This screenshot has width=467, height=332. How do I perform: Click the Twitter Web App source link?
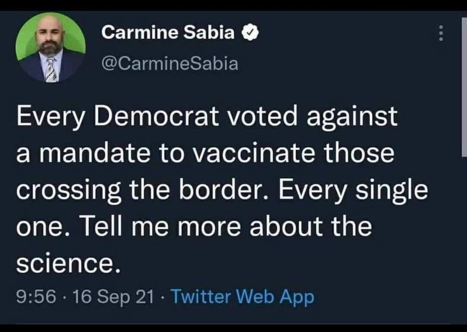coord(243,297)
